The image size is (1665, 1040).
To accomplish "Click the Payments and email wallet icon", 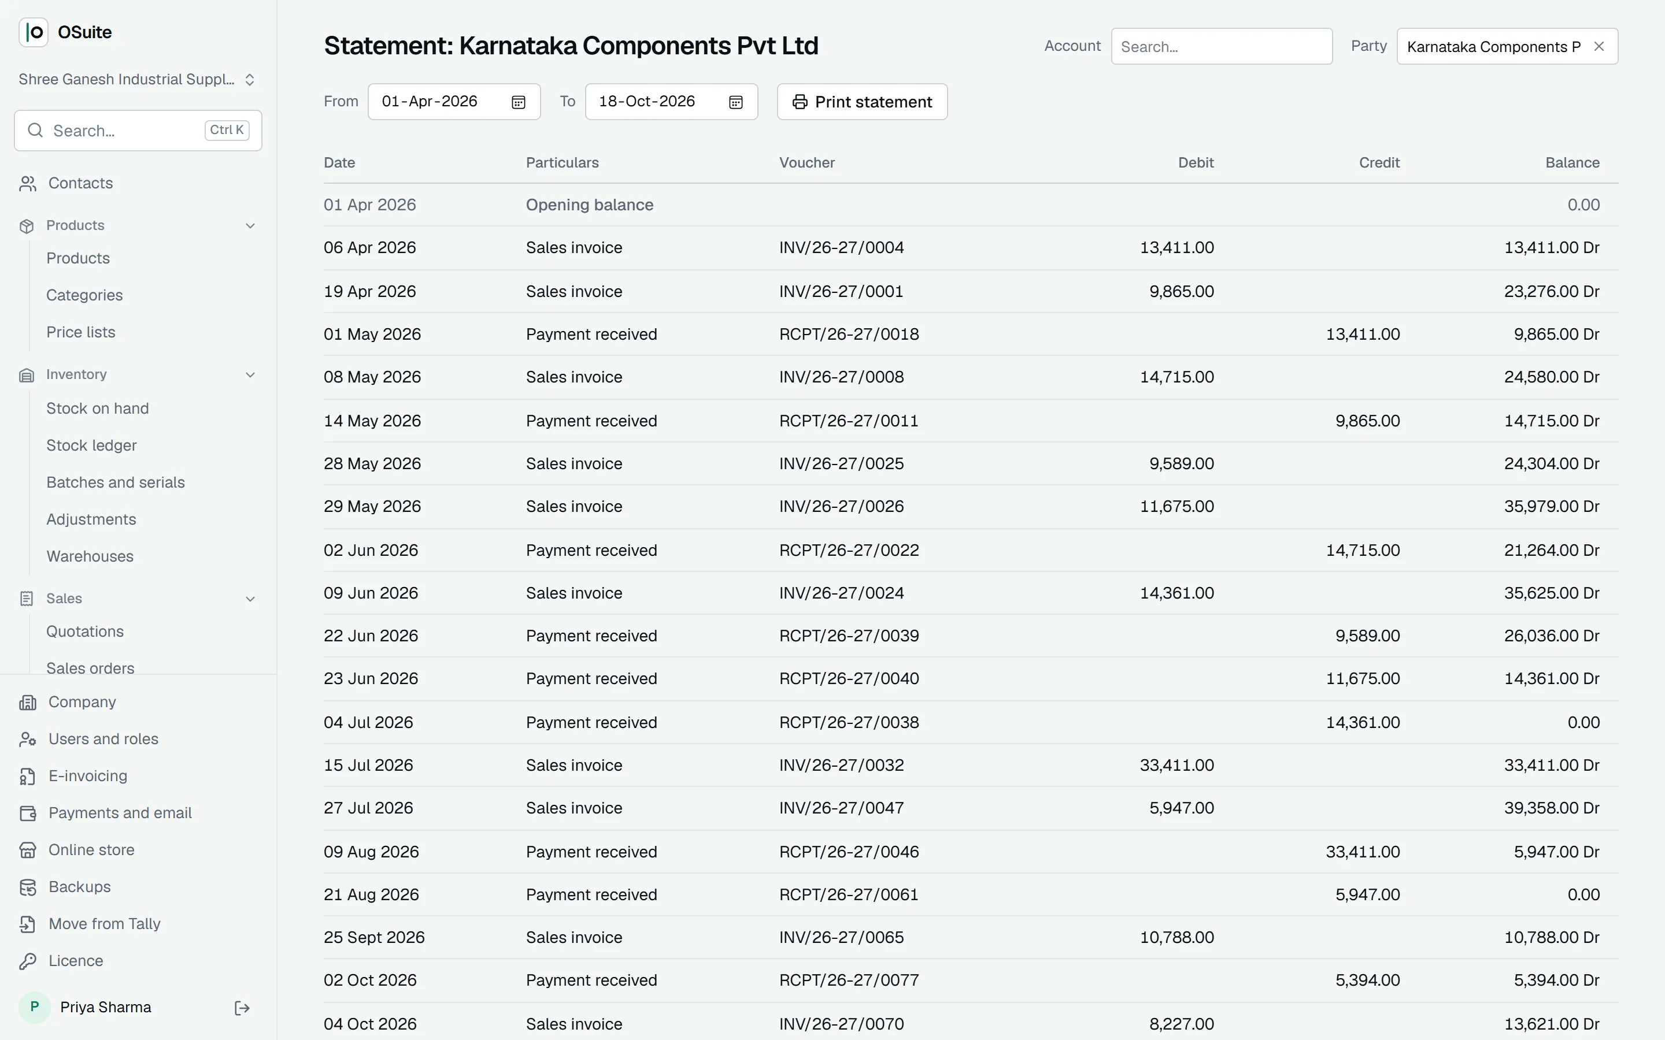I will [x=28, y=814].
